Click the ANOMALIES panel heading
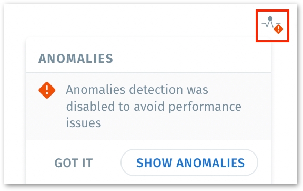Image resolution: width=303 pixels, height=191 pixels. (76, 59)
